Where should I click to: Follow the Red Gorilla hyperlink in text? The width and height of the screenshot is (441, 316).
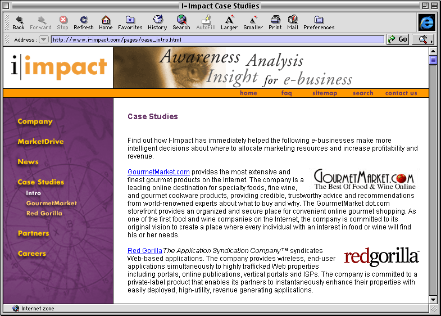click(145, 250)
